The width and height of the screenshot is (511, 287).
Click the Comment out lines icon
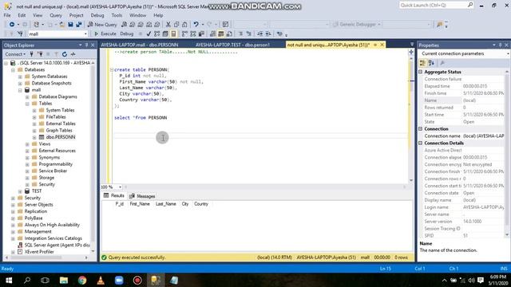(240, 33)
